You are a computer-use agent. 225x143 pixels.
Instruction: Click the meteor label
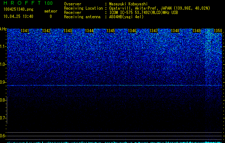click(51, 11)
